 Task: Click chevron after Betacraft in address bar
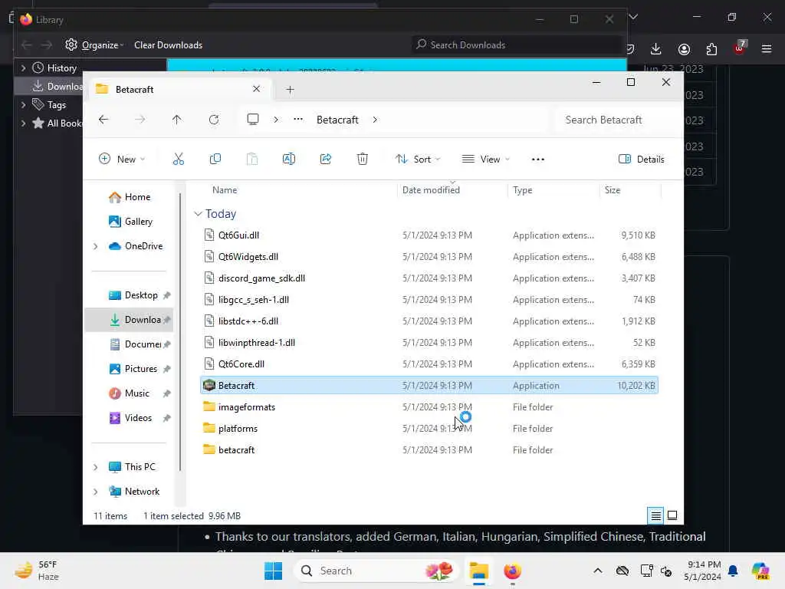[x=375, y=120]
